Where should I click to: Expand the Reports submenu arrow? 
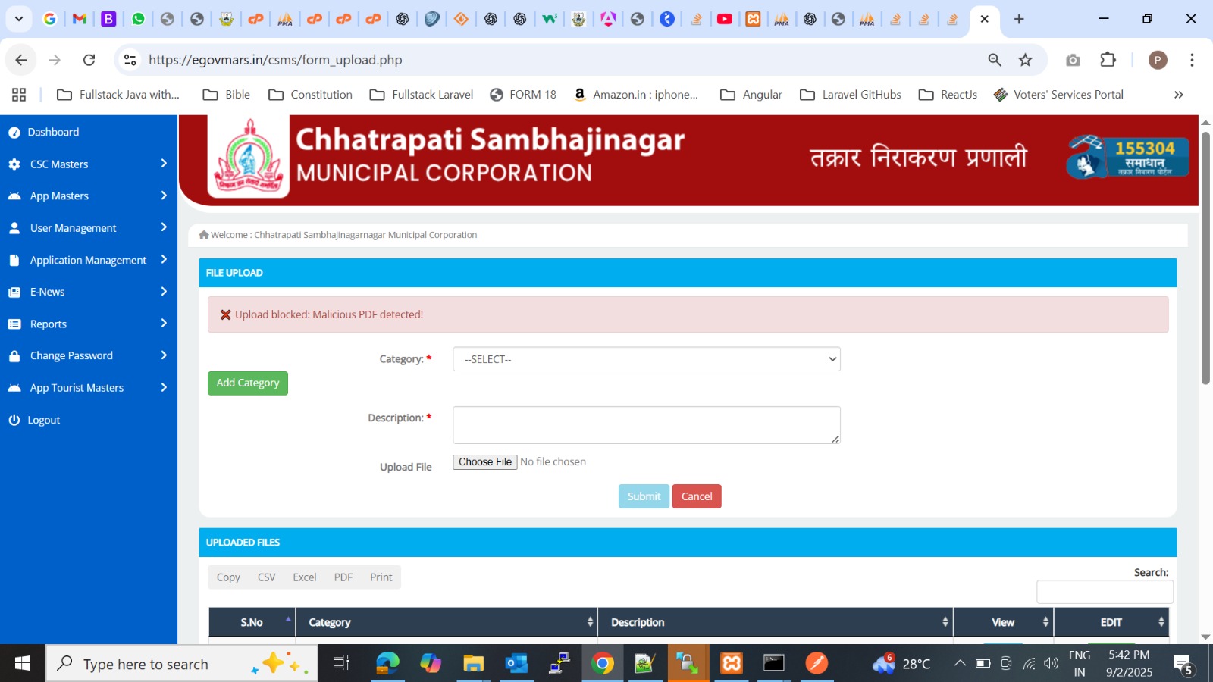click(x=164, y=324)
